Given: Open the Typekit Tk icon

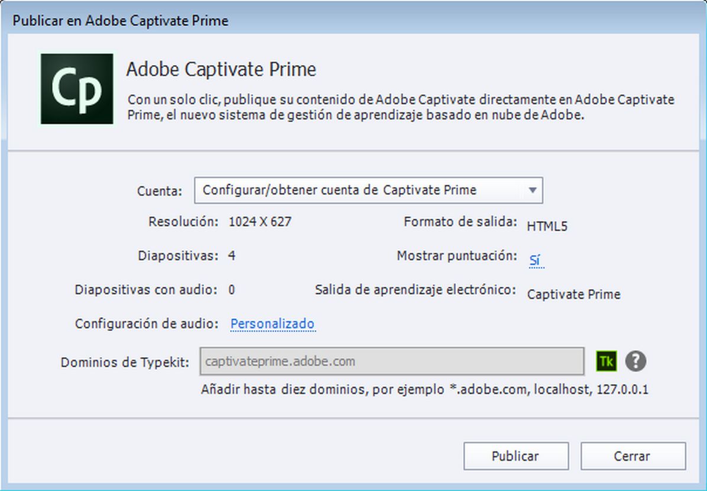Looking at the screenshot, I should [x=606, y=361].
